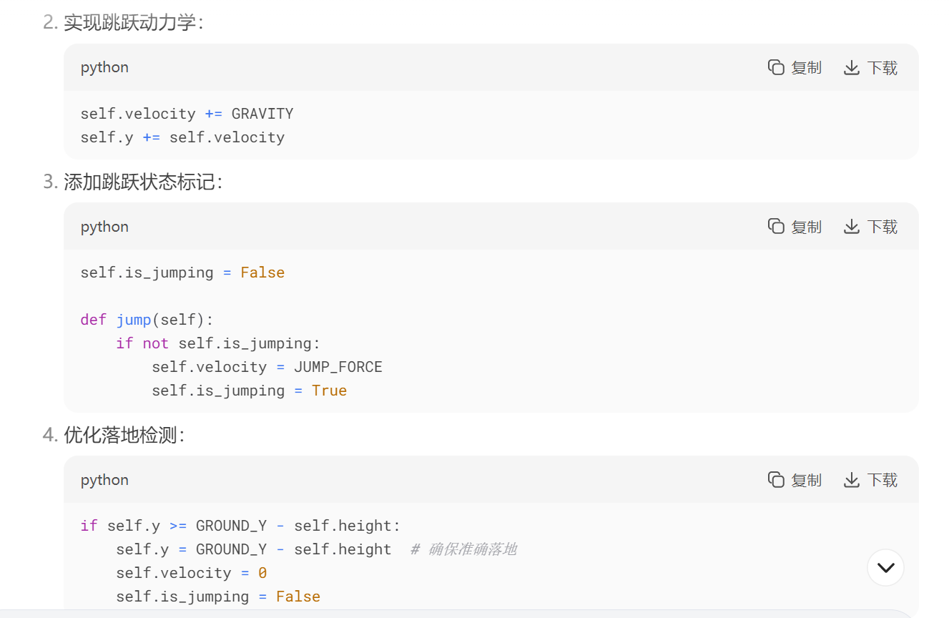949x618 pixels.
Task: Click the 'if not self.is_jumping:' line
Action: tap(214, 343)
